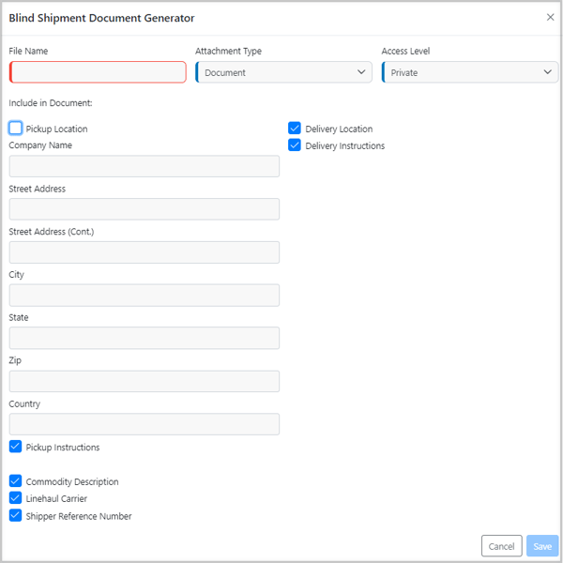Close the Blind Shipment Document Generator dialog
Image resolution: width=563 pixels, height=563 pixels.
coord(550,17)
